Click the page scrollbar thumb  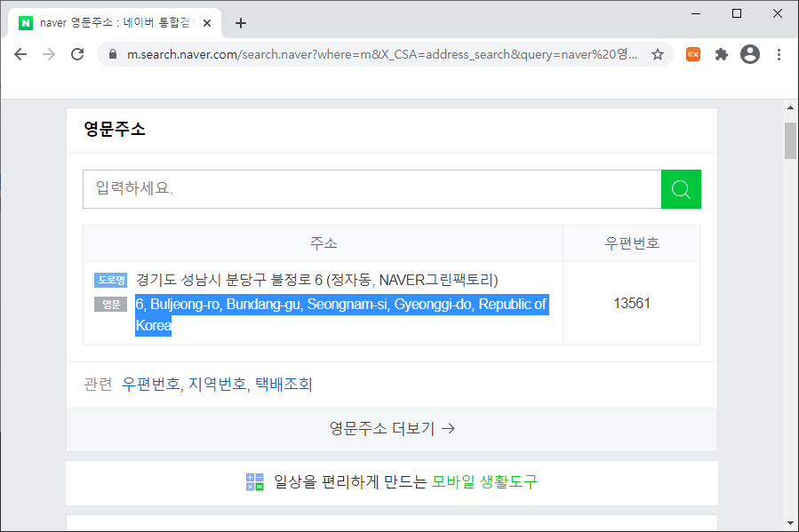pos(790,141)
